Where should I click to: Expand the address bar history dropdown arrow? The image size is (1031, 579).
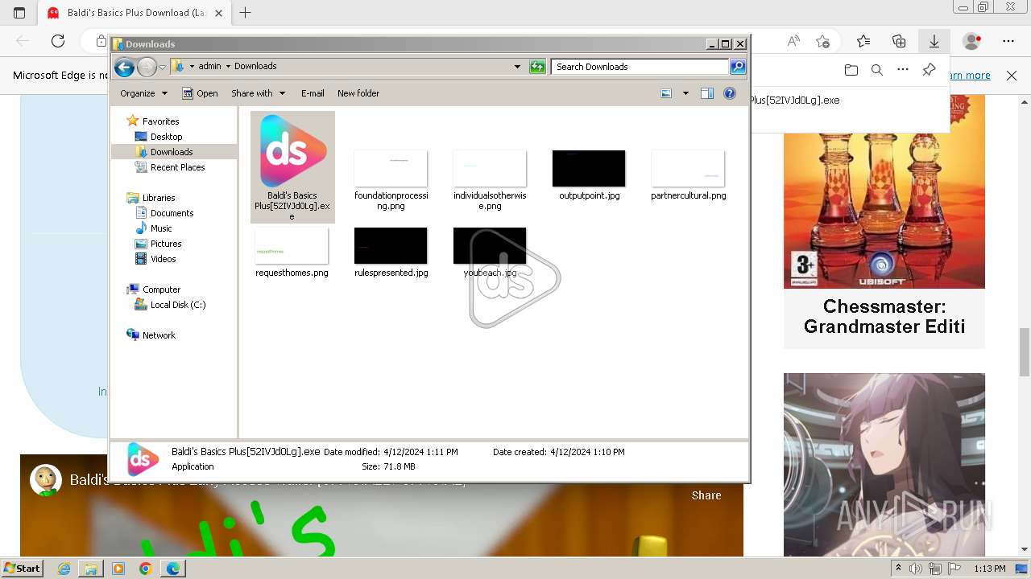517,67
